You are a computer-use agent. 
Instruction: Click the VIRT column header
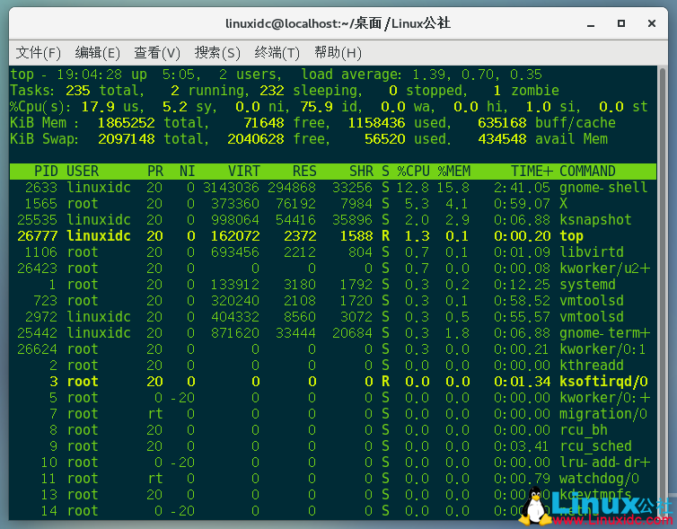point(244,172)
